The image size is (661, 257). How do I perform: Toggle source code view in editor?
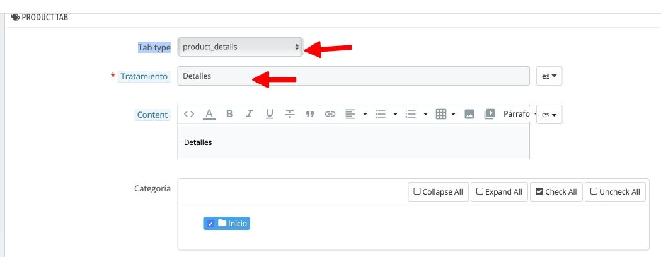point(189,114)
